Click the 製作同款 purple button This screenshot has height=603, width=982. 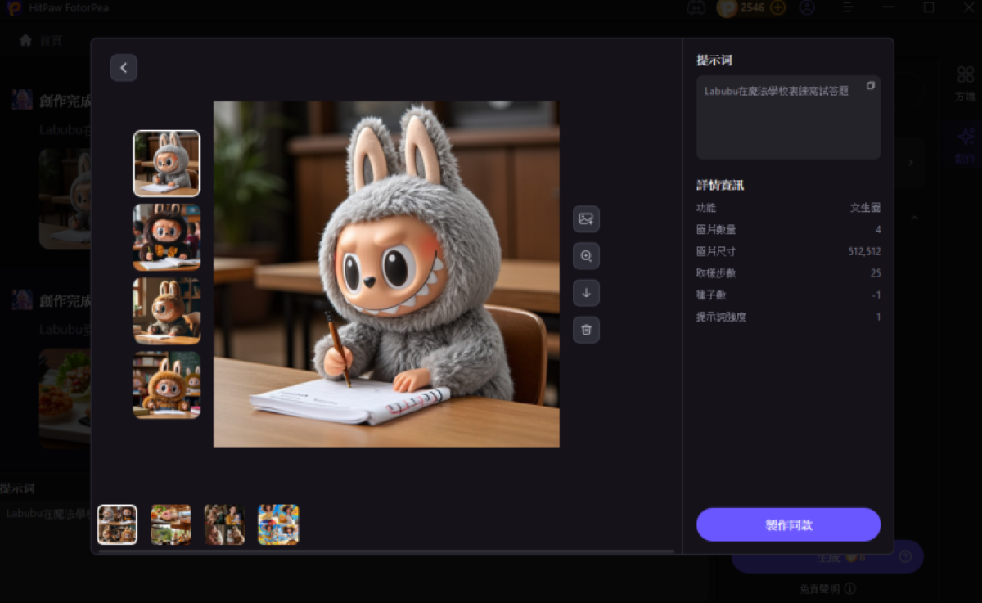pyautogui.click(x=788, y=524)
